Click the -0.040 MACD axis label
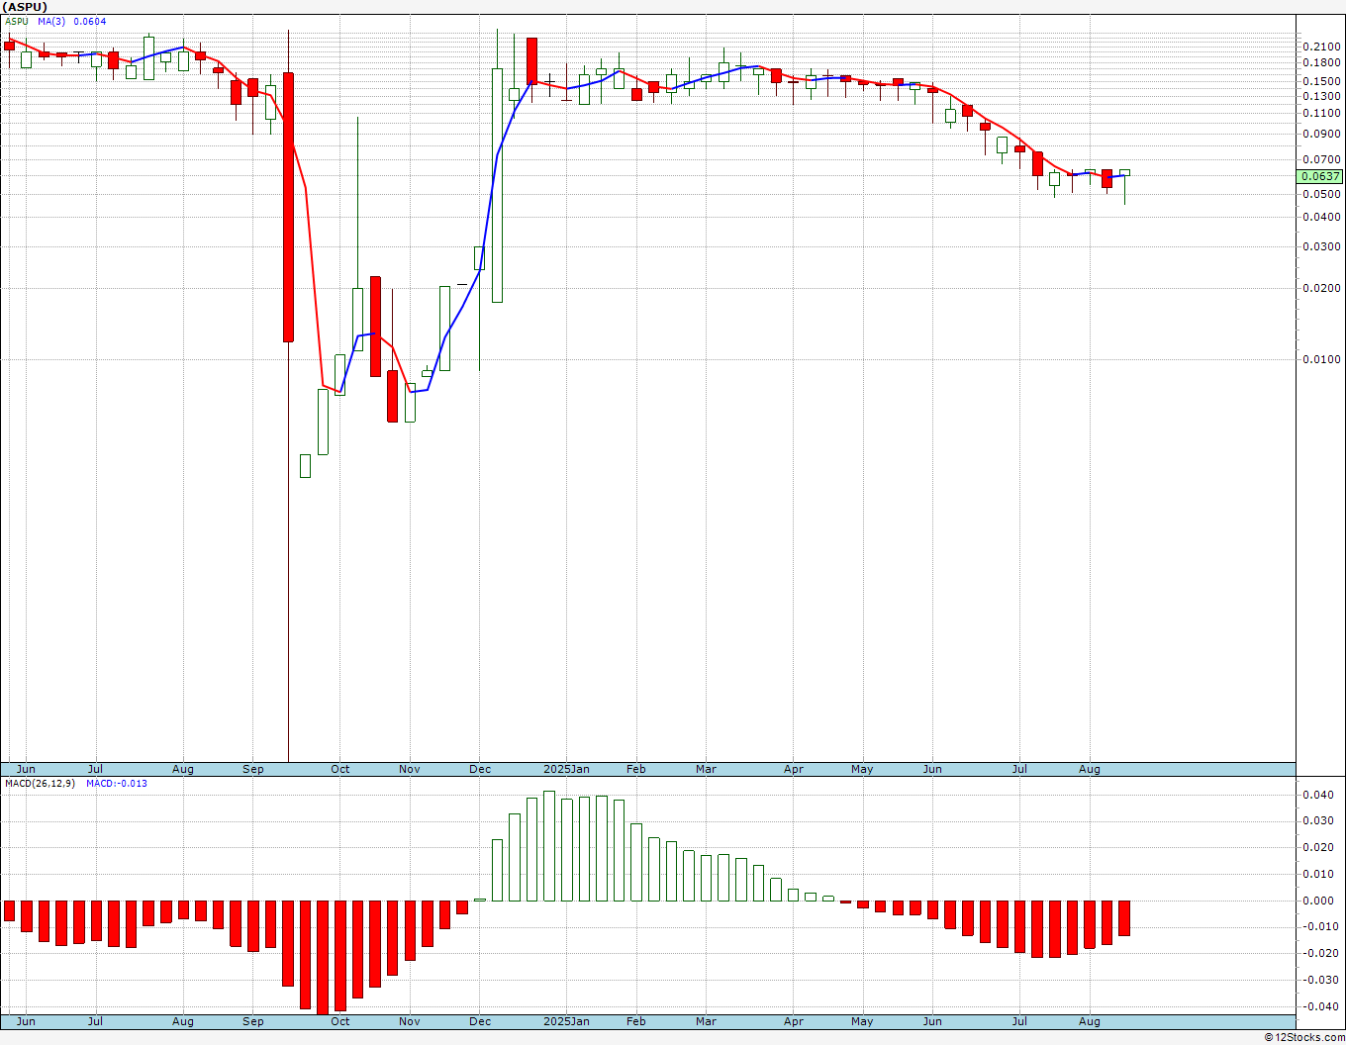Screen dimensions: 1346x1045 click(1316, 1006)
